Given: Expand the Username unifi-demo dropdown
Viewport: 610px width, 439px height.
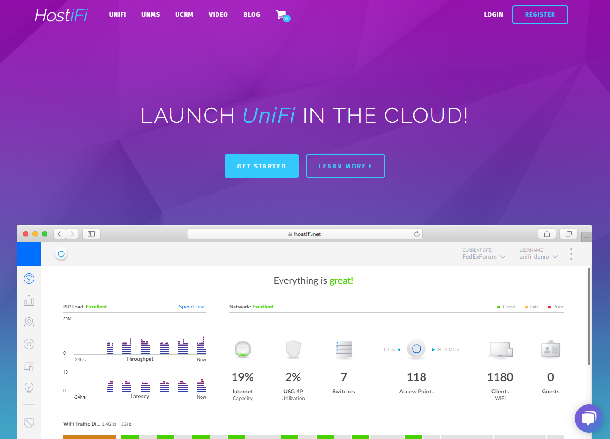Looking at the screenshot, I should 539,257.
